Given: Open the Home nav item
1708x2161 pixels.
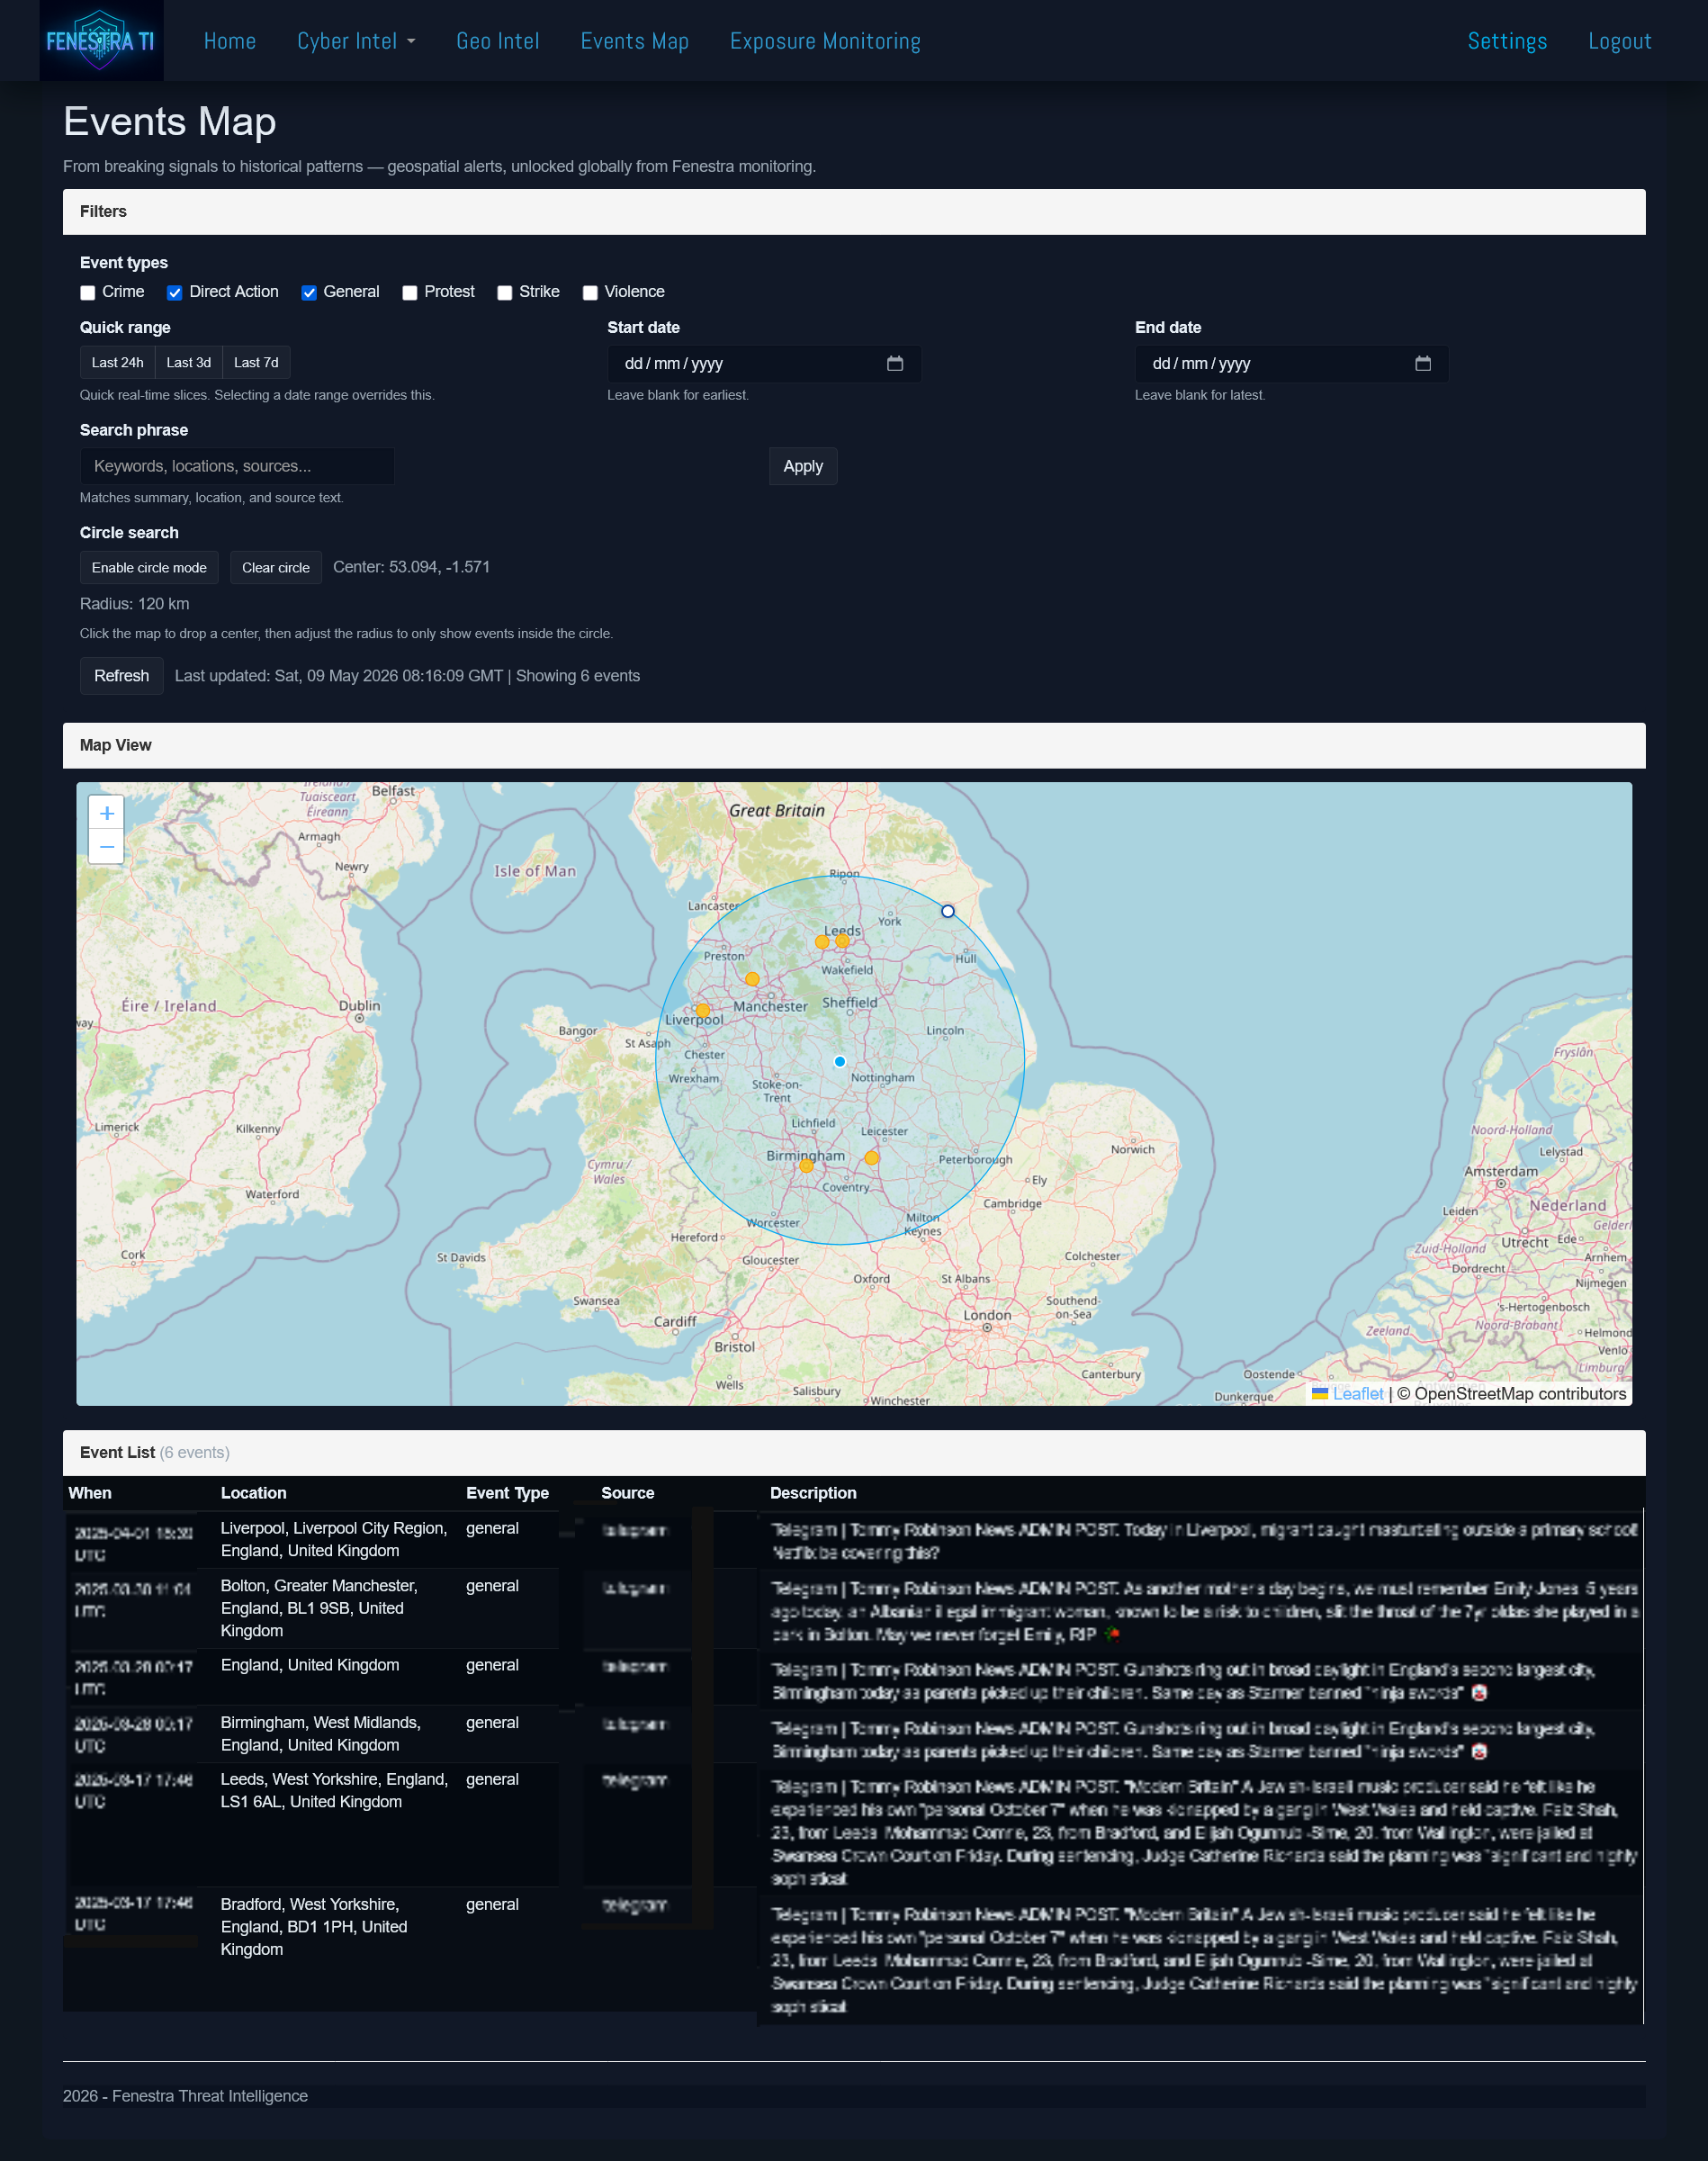Looking at the screenshot, I should 230,41.
